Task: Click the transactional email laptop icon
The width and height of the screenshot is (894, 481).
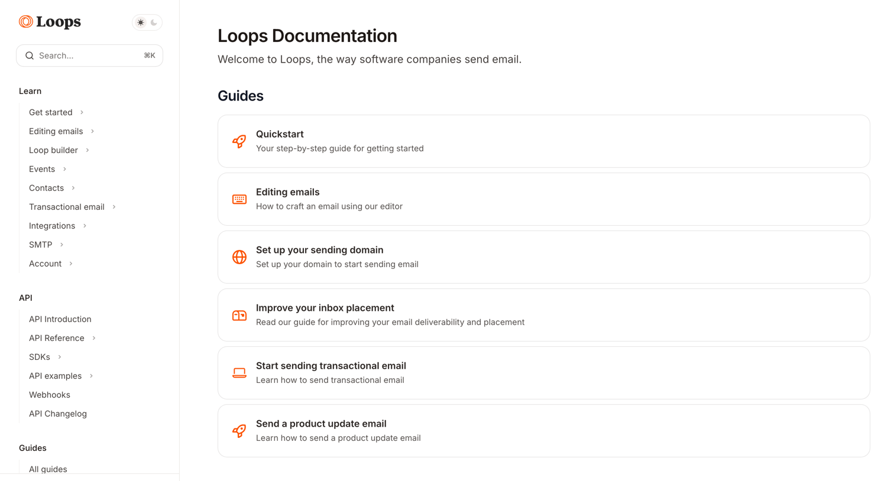Action: pos(239,373)
